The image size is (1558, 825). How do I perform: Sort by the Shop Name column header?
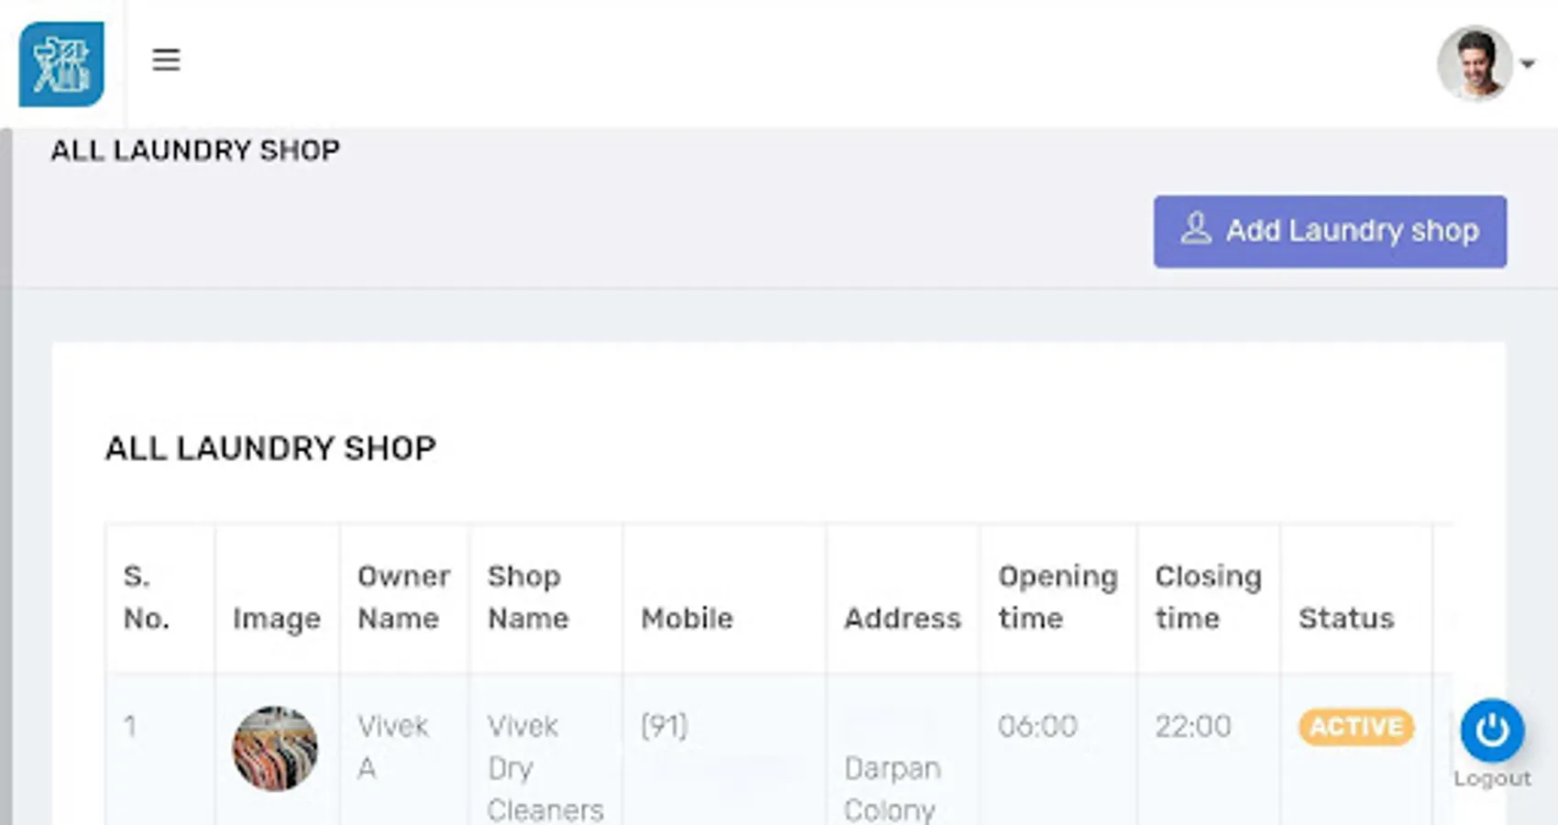click(528, 598)
